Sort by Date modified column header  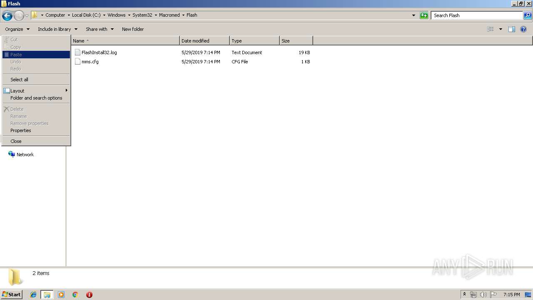coord(204,41)
